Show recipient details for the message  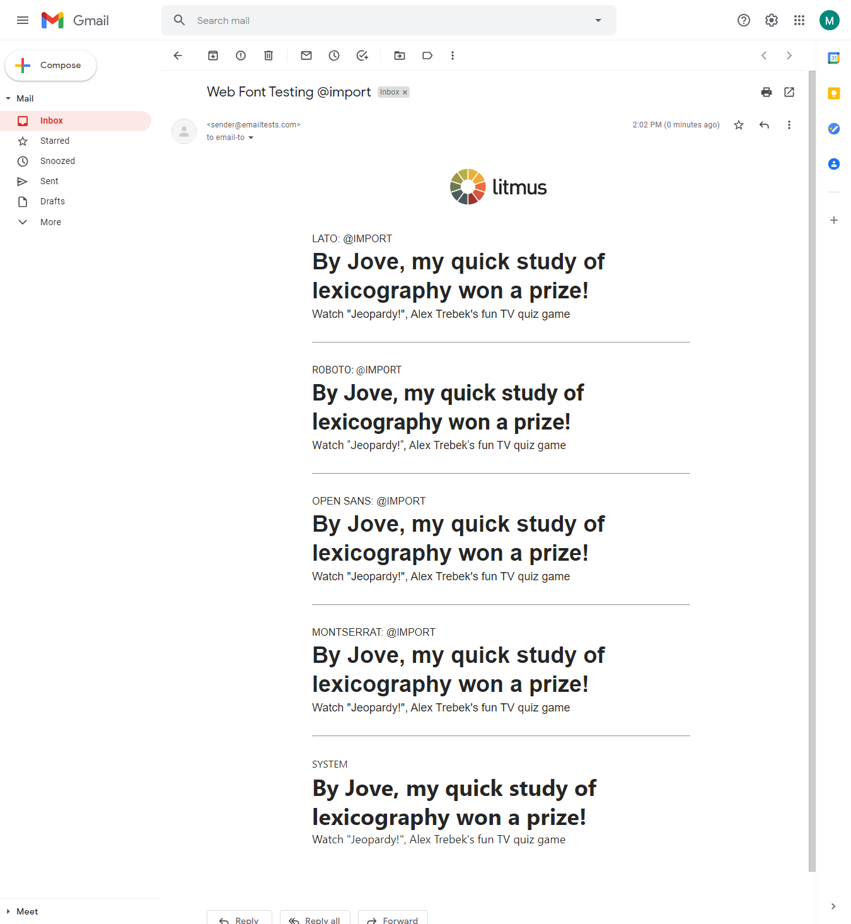(251, 137)
